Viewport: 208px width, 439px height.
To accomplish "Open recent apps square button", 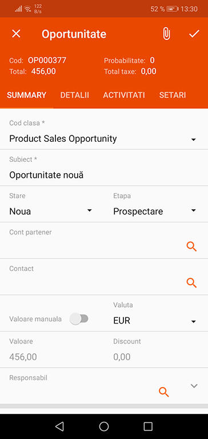I will [148, 426].
